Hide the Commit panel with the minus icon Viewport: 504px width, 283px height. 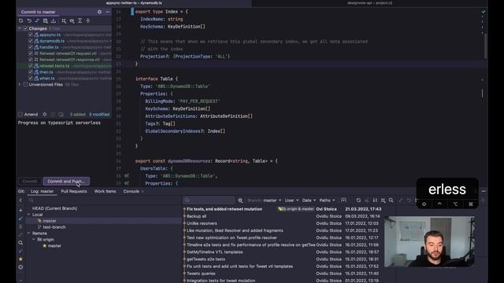(107, 12)
